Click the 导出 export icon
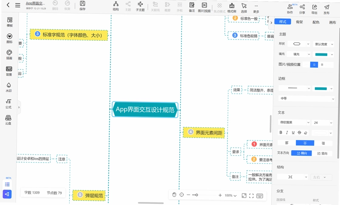The image size is (340, 205). pyautogui.click(x=314, y=9)
